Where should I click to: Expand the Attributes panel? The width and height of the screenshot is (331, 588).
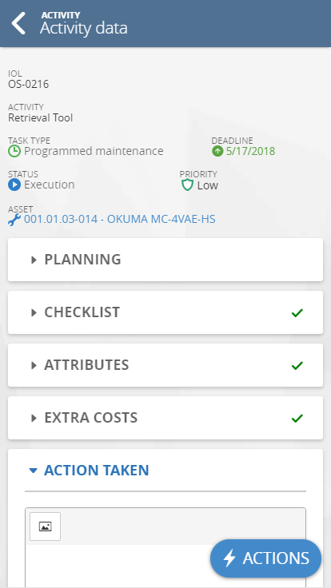pos(165,365)
